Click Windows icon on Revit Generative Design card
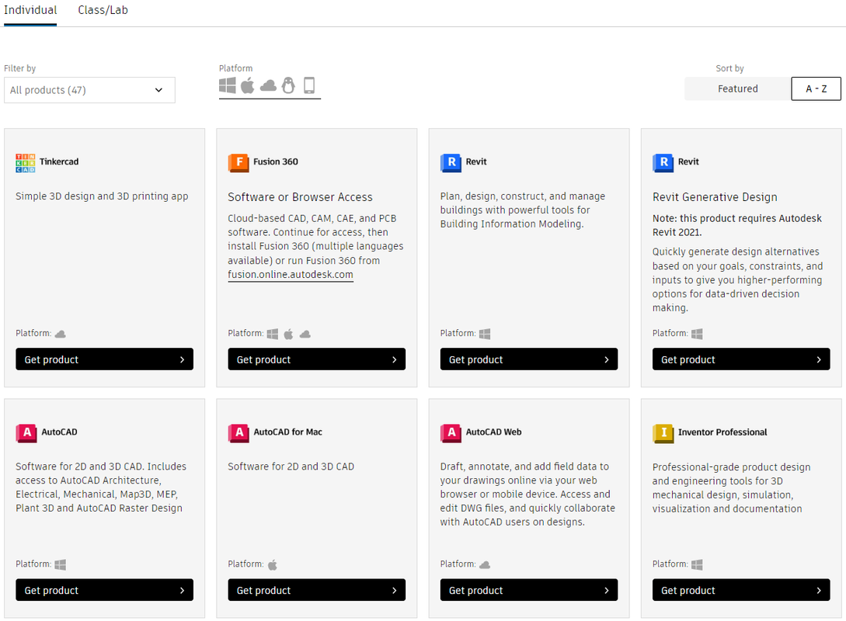Image resolution: width=846 pixels, height=621 pixels. point(697,335)
